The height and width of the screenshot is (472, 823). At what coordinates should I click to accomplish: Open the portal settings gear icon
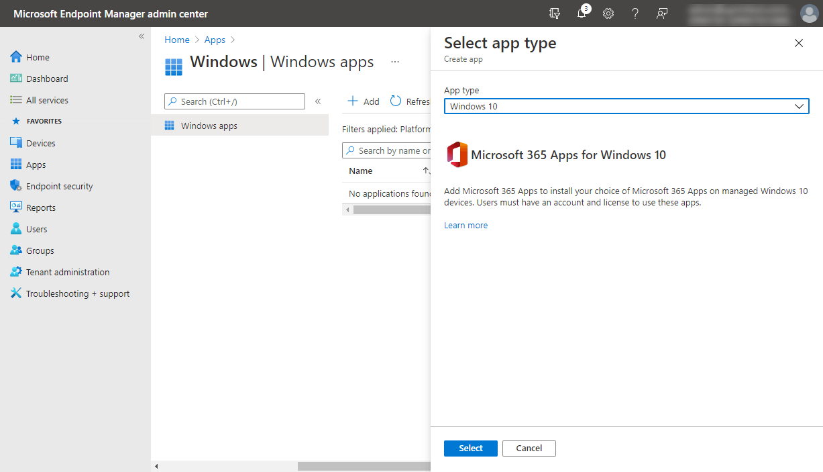[x=608, y=13]
